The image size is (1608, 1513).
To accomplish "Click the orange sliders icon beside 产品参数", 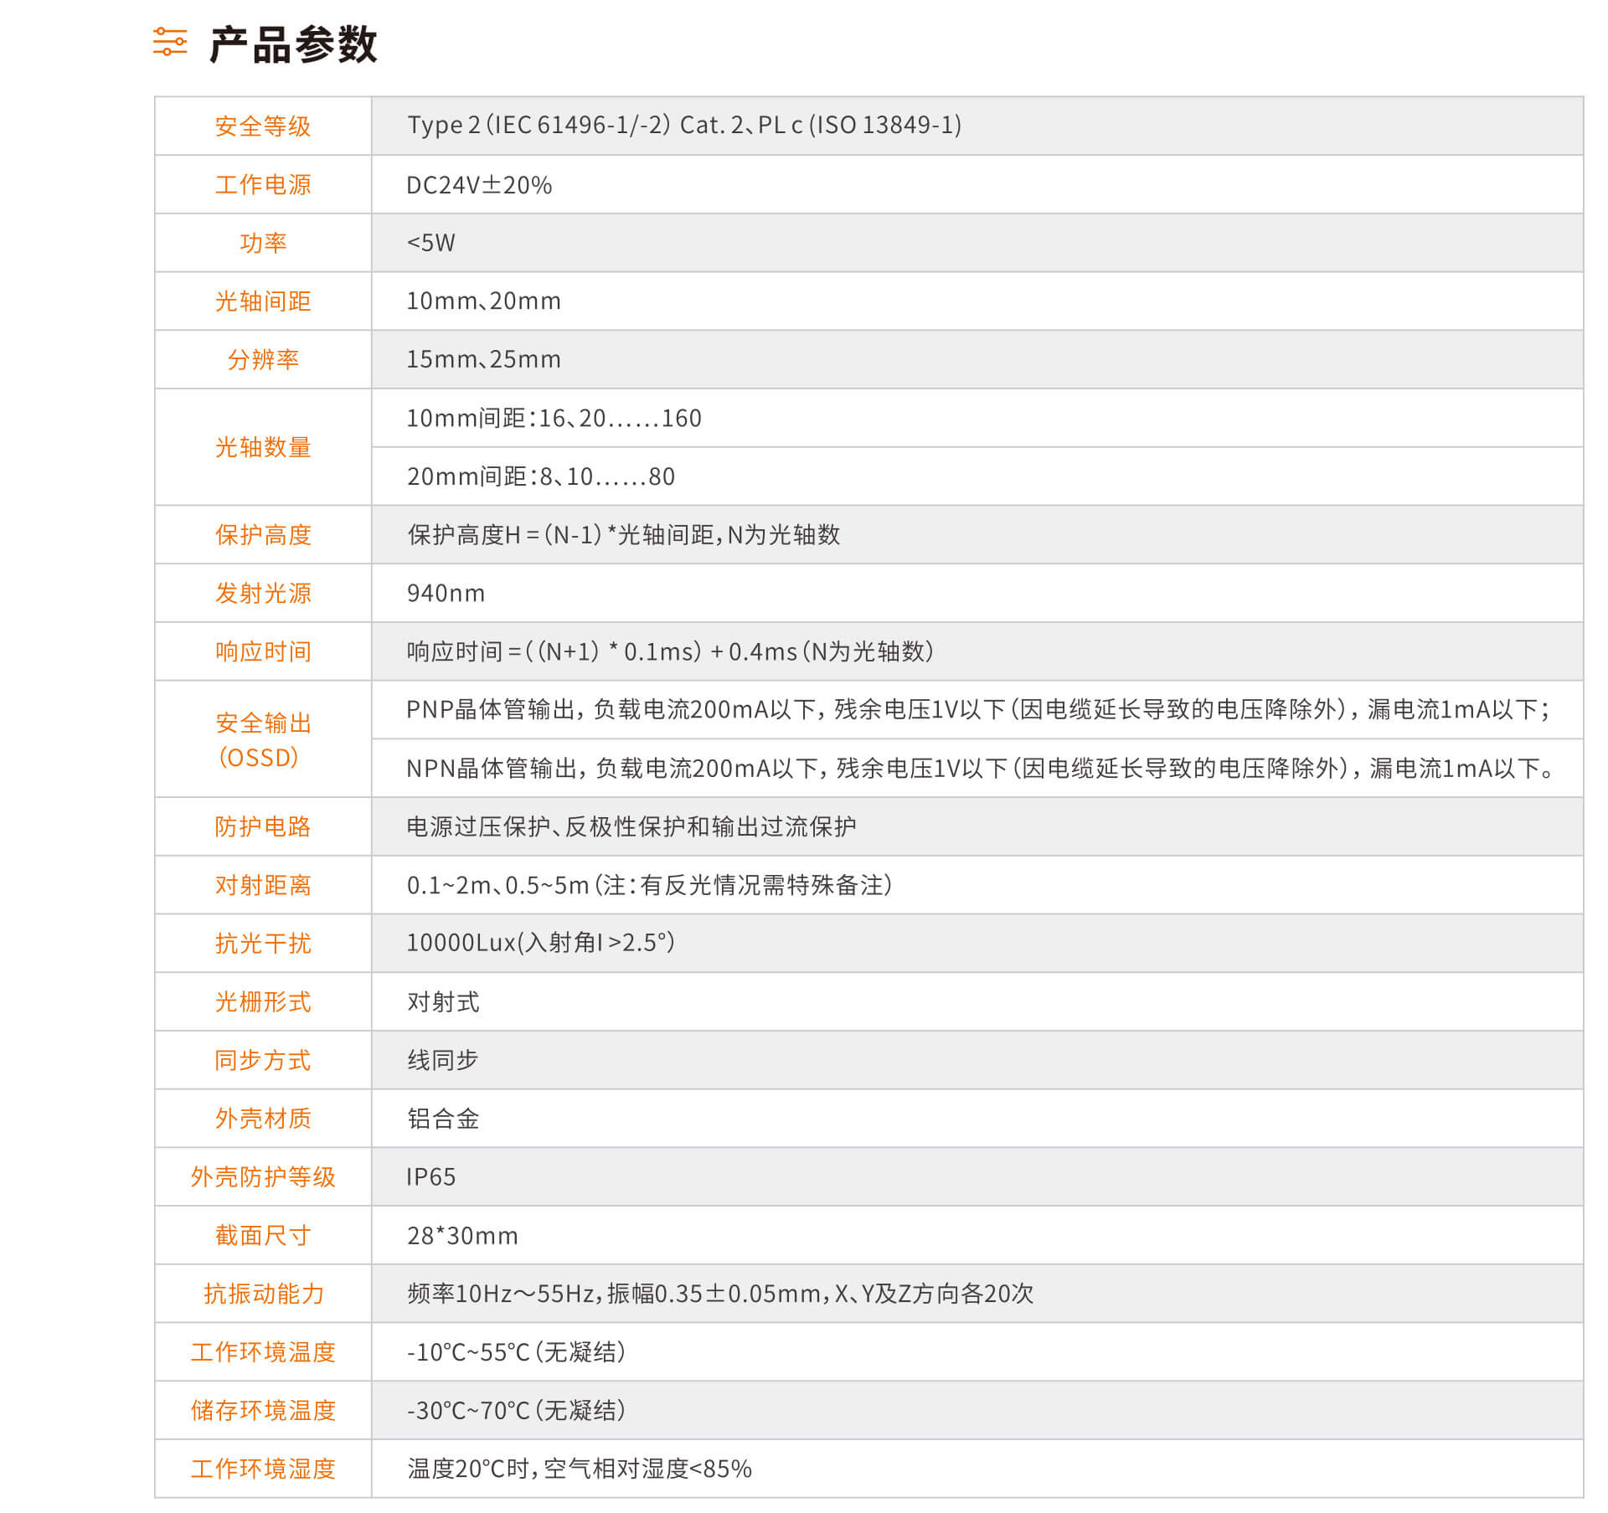I will pos(170,42).
